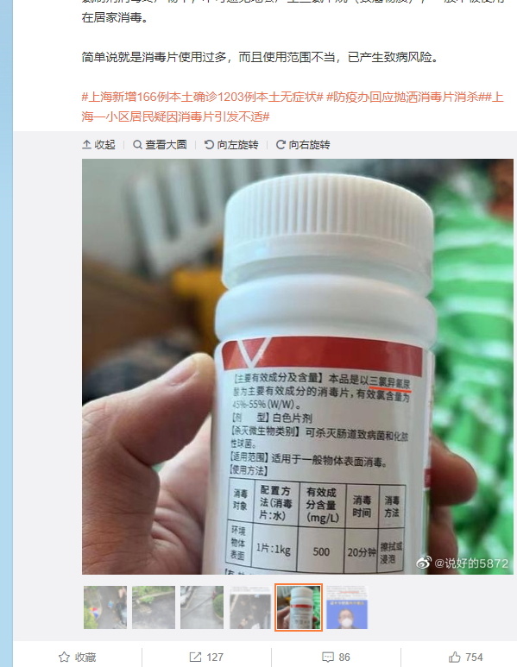517x667 pixels.
Task: Collapse the image with 收起
Action: 98,145
